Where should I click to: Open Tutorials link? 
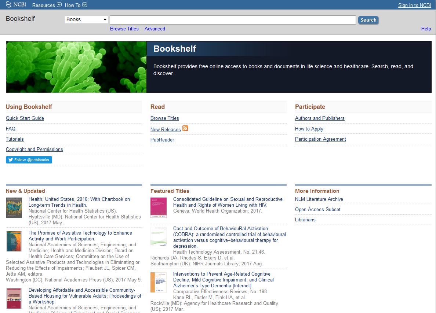point(15,139)
